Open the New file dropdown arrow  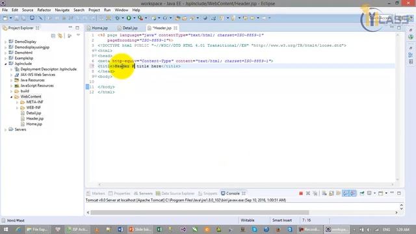coord(10,18)
